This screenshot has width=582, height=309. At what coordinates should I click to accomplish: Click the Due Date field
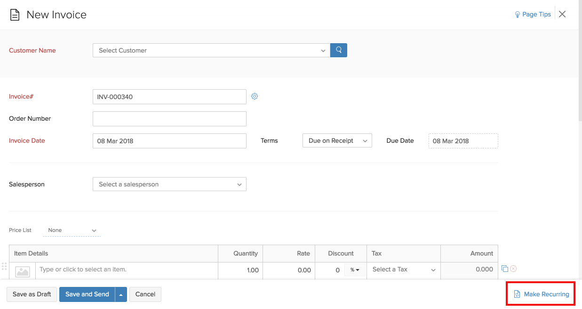click(462, 140)
